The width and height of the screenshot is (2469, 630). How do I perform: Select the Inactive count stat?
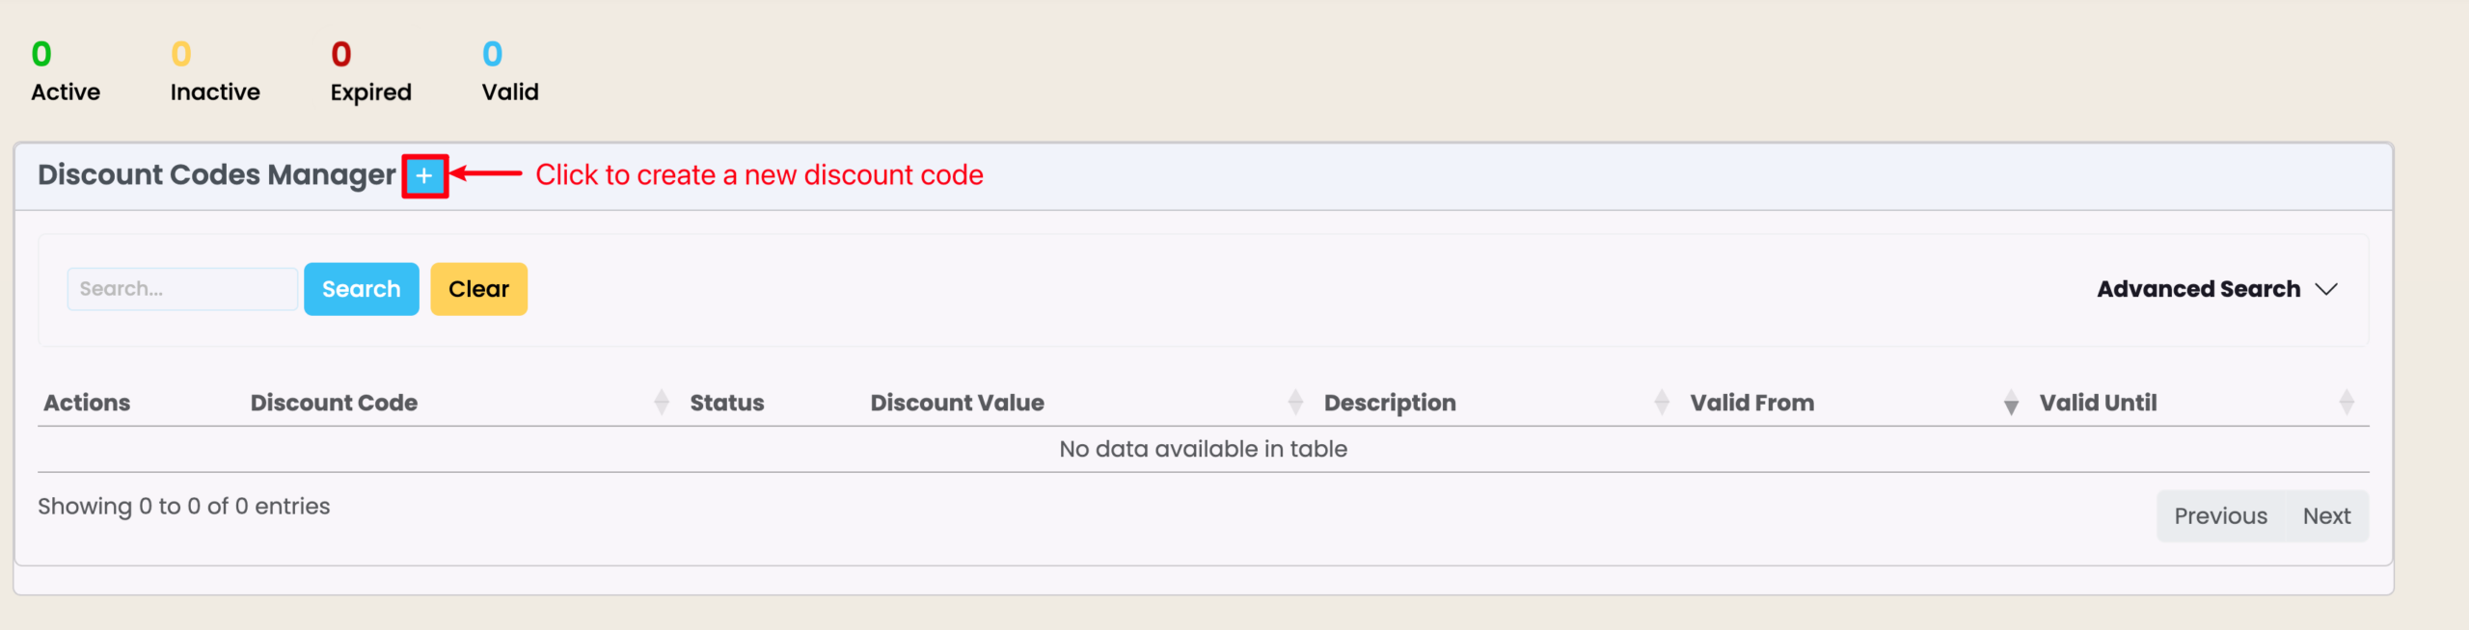[181, 55]
